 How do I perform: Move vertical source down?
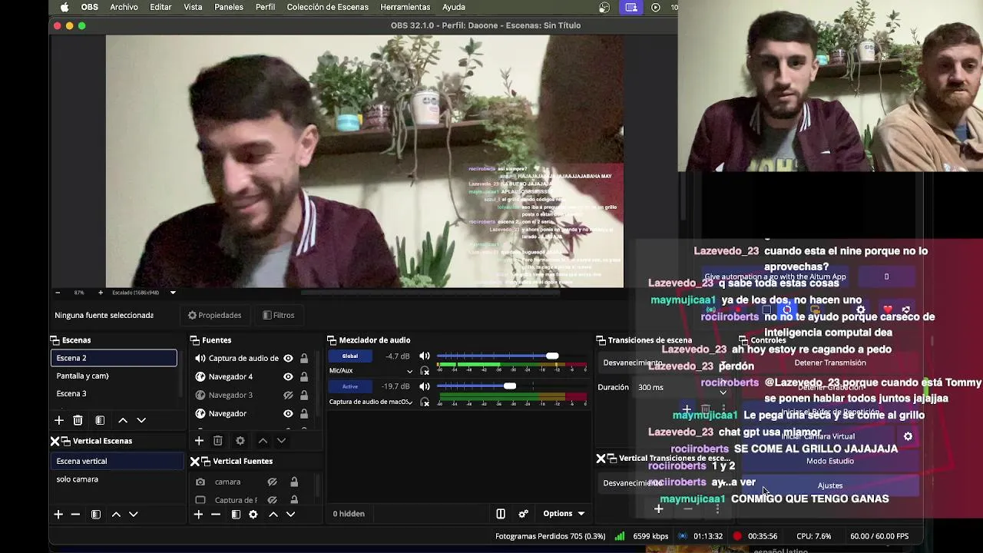pyautogui.click(x=290, y=514)
